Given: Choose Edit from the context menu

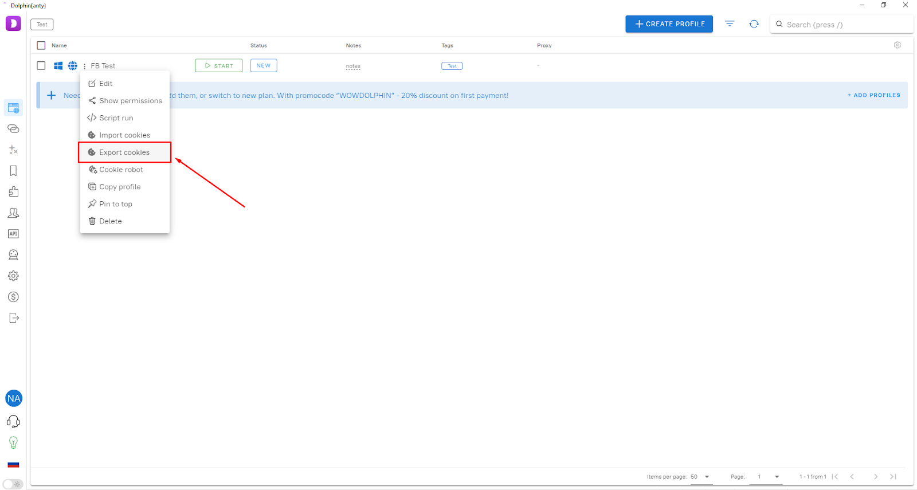Looking at the screenshot, I should pyautogui.click(x=125, y=83).
